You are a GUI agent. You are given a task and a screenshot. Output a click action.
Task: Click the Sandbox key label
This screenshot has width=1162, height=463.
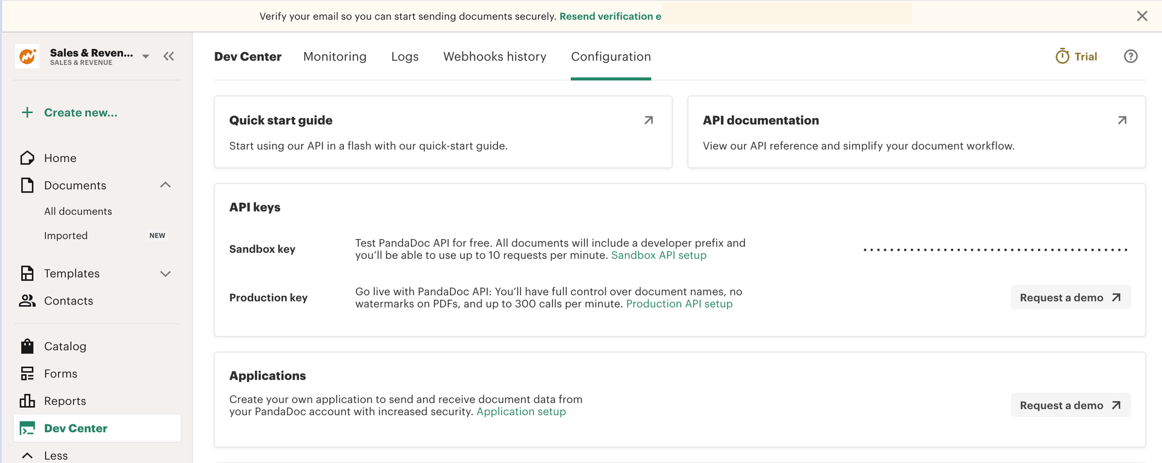(262, 249)
